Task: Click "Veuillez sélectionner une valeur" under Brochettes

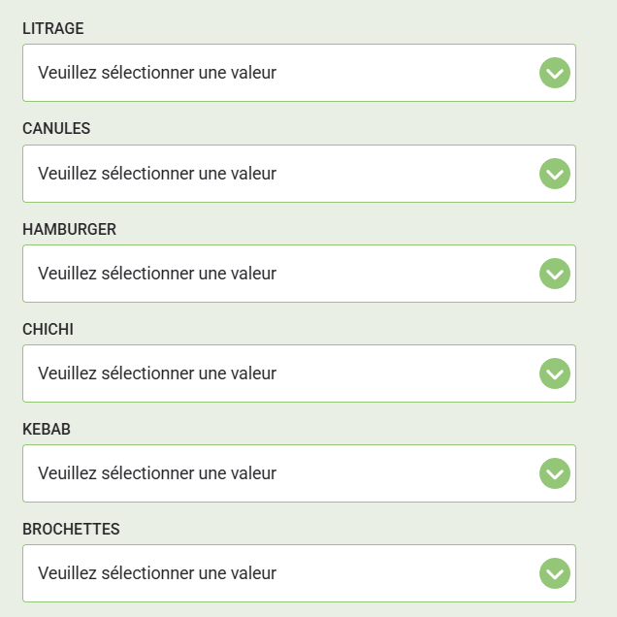Action: click(157, 573)
